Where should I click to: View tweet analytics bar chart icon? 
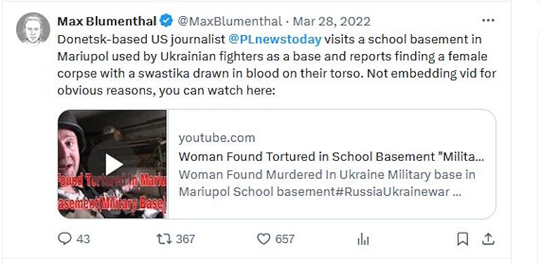pyautogui.click(x=363, y=239)
